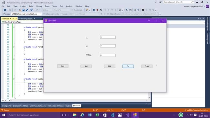Image resolution: width=210 pixels, height=118 pixels.
Task: Click the volume icon in system tray
Action: click(x=191, y=115)
